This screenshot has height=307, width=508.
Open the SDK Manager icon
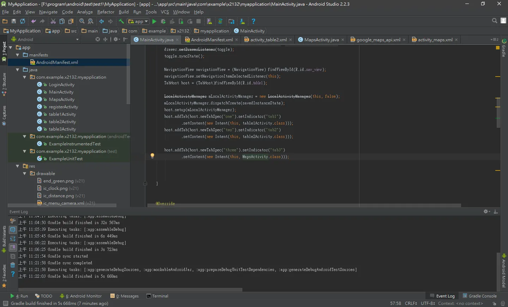pos(242,22)
